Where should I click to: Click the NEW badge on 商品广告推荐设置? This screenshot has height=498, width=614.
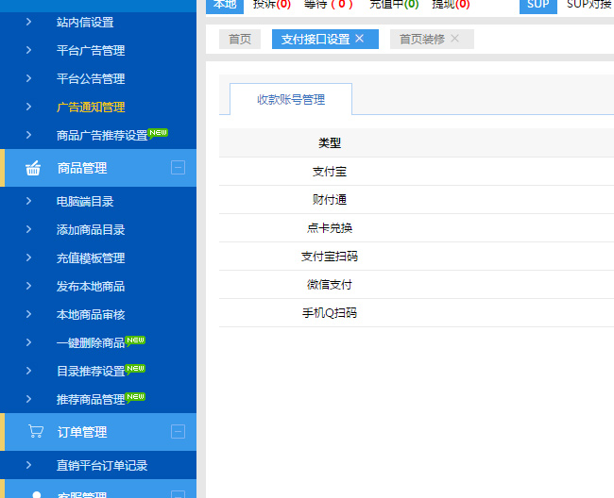pos(158,133)
